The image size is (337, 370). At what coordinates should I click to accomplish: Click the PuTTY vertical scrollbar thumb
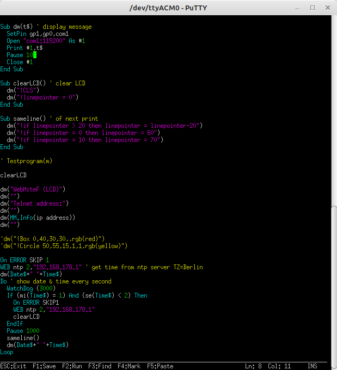pos(334,288)
